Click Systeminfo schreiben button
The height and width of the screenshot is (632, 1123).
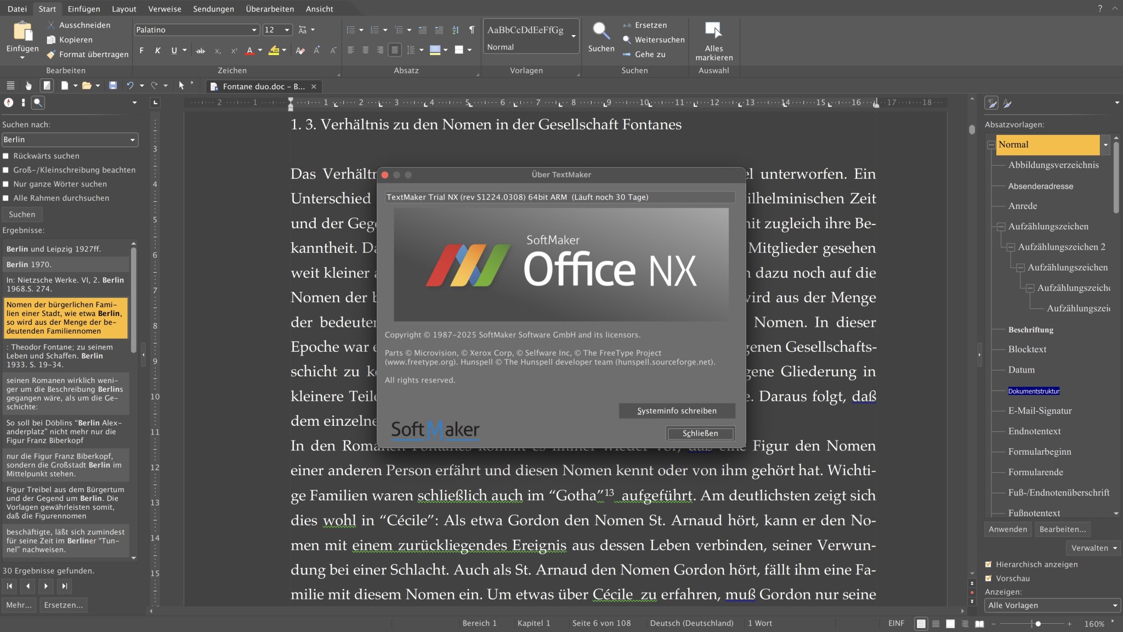tap(677, 411)
